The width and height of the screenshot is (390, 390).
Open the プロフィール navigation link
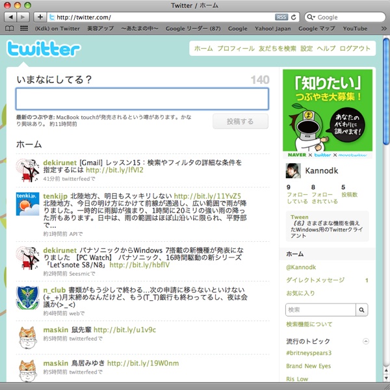click(x=236, y=48)
